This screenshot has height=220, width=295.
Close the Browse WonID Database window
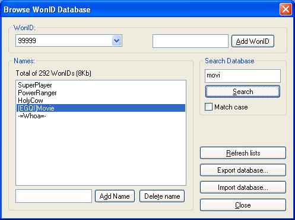click(x=286, y=9)
